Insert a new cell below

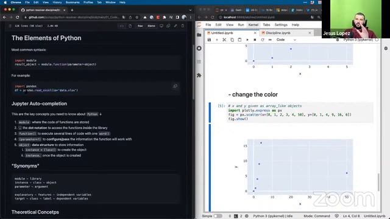[217, 40]
